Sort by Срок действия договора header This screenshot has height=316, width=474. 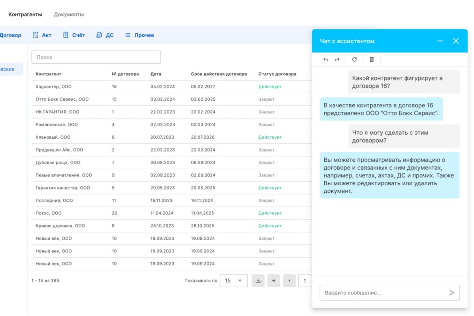[x=219, y=74]
